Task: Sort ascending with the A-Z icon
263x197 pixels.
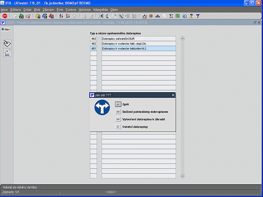Action: pos(61,16)
